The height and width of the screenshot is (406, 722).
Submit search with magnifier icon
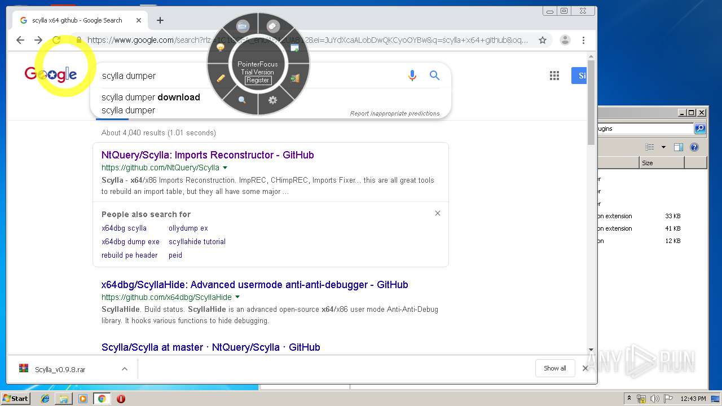pyautogui.click(x=434, y=76)
